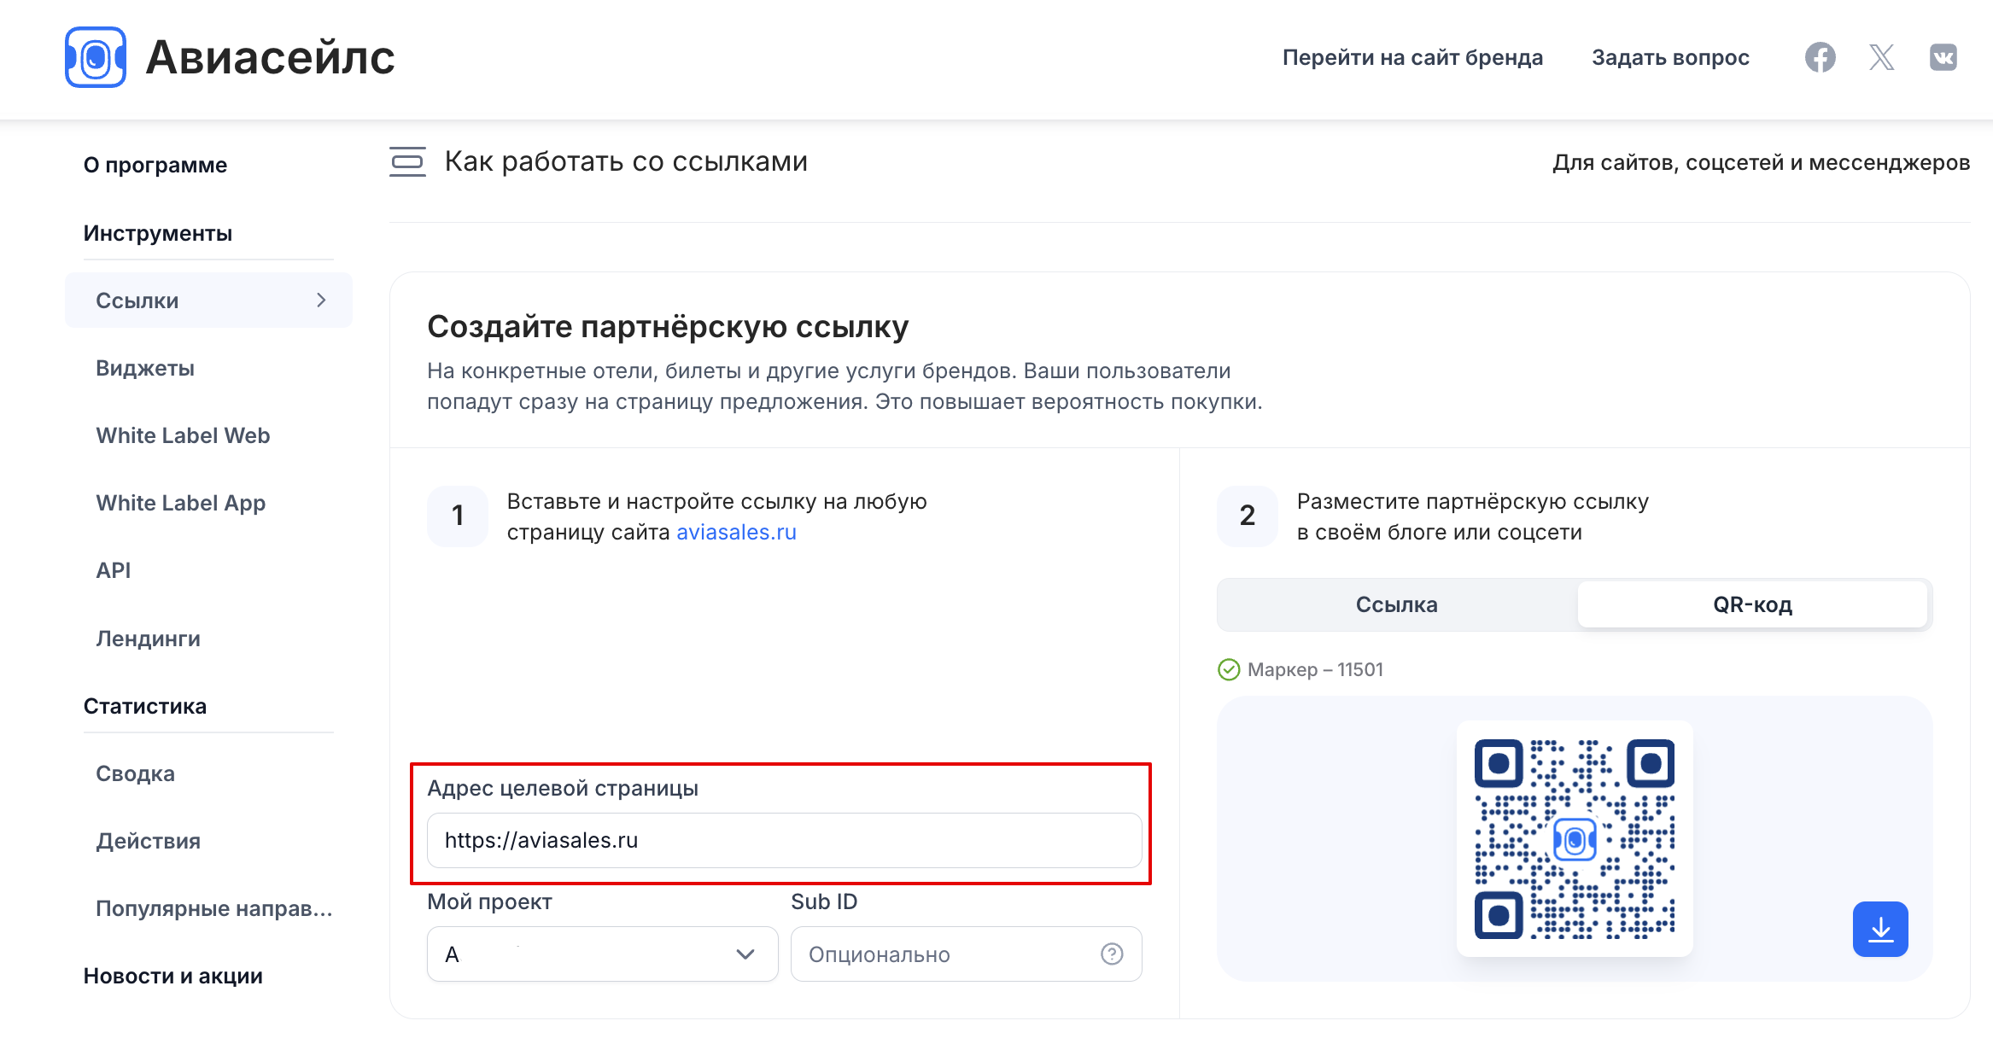This screenshot has height=1050, width=1993.
Task: Download the QR code with blue button
Action: tap(1880, 929)
